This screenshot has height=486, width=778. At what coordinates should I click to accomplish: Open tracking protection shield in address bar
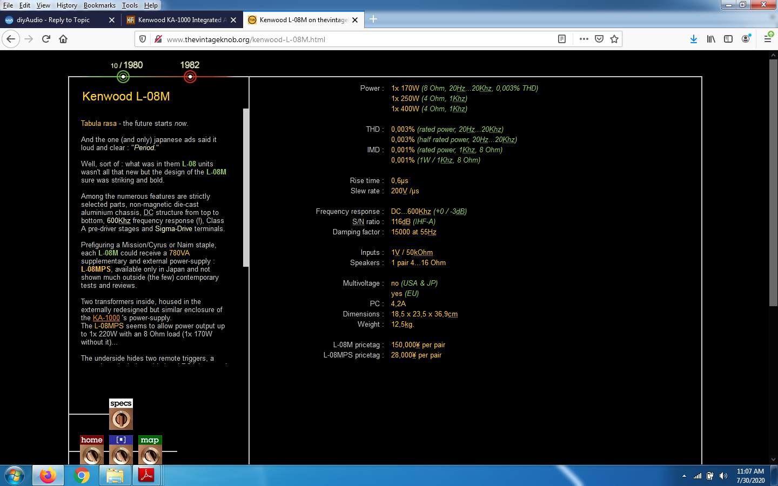[143, 39]
